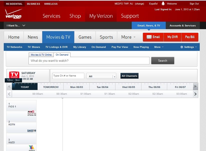Jump forward with the double-right arrow after Fri 06/07

(195, 86)
